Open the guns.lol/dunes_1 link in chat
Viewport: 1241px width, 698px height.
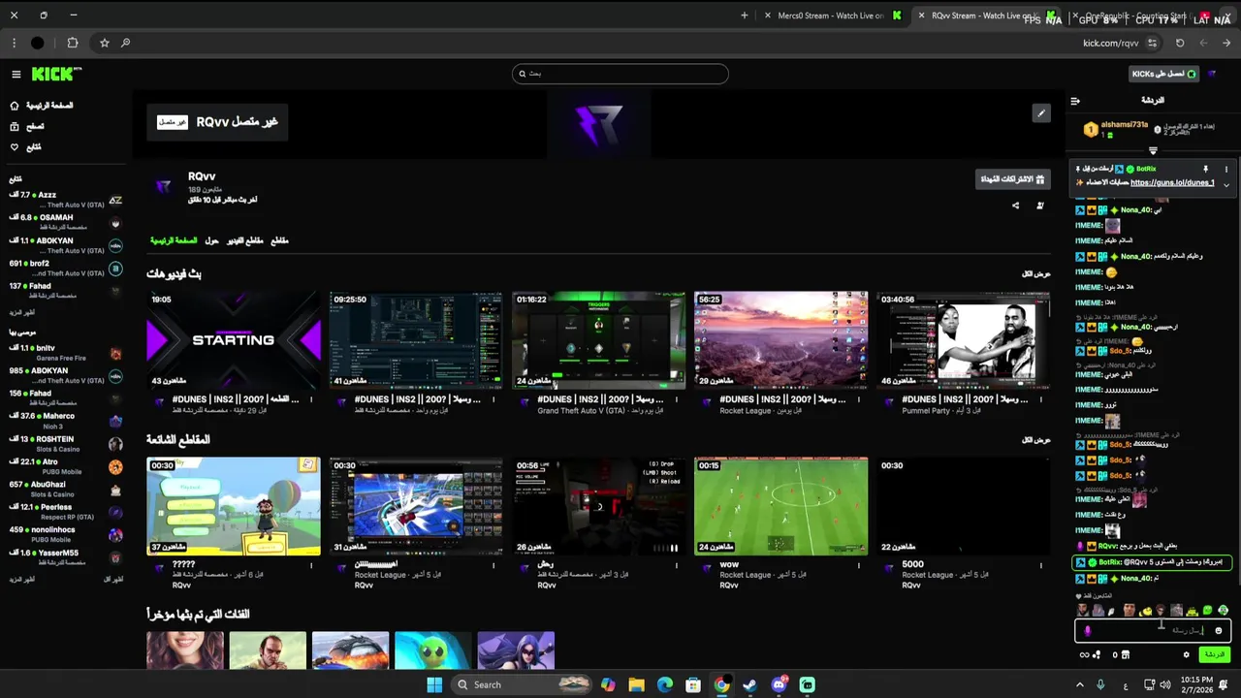(x=1172, y=182)
